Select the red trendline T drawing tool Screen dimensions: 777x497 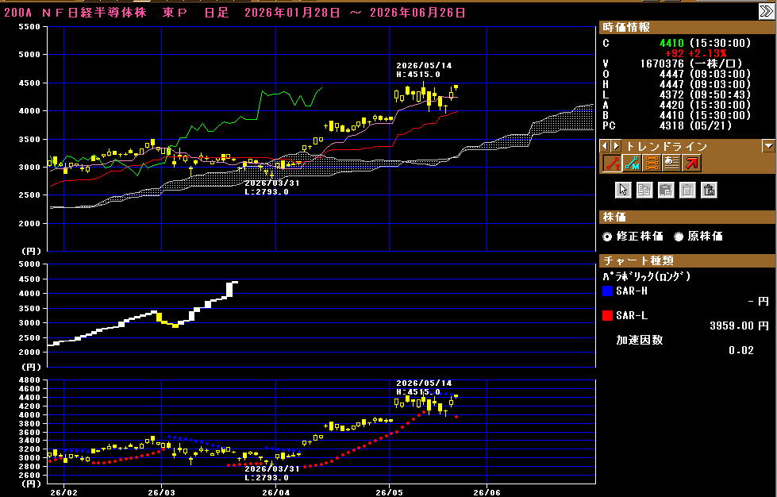click(612, 163)
